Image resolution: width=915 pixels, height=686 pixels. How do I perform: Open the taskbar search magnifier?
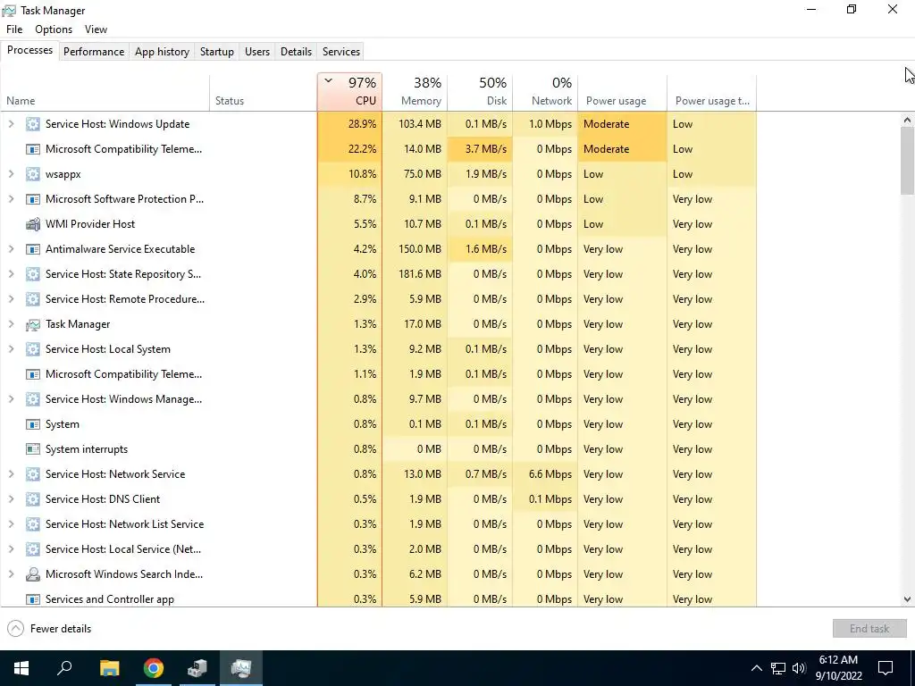point(64,668)
